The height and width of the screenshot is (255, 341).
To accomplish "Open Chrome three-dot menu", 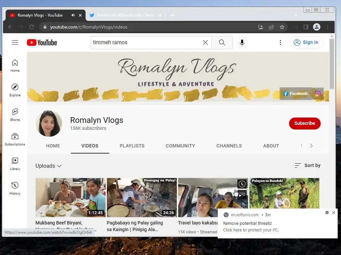I will [328, 27].
